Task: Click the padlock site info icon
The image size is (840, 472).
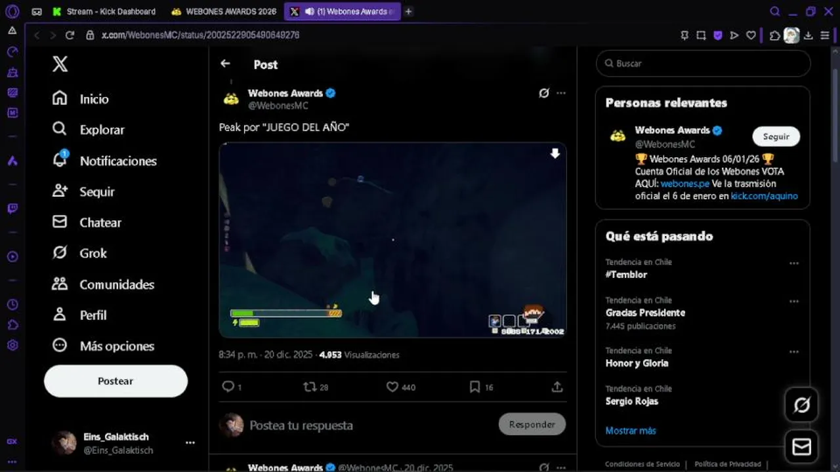Action: [91, 35]
